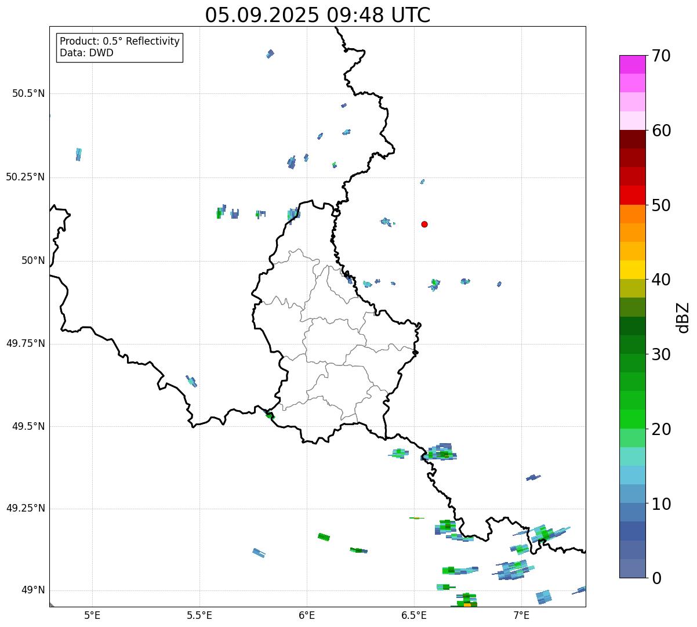The height and width of the screenshot is (627, 697).
Task: Click the 50.5°N latitude tick label
Action: tap(28, 94)
